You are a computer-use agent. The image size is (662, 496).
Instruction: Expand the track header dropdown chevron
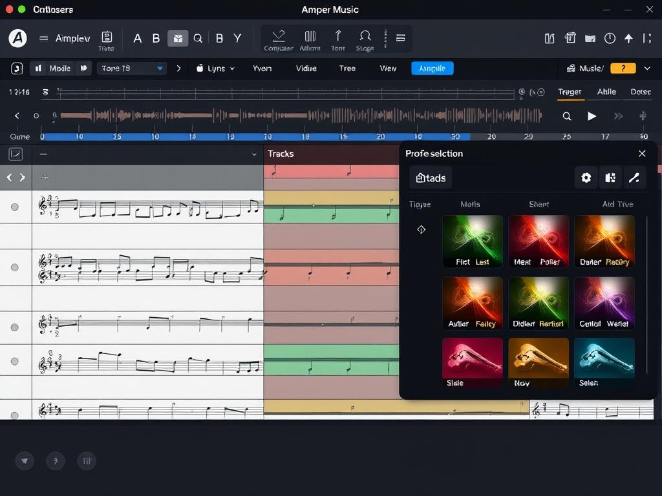click(x=254, y=154)
